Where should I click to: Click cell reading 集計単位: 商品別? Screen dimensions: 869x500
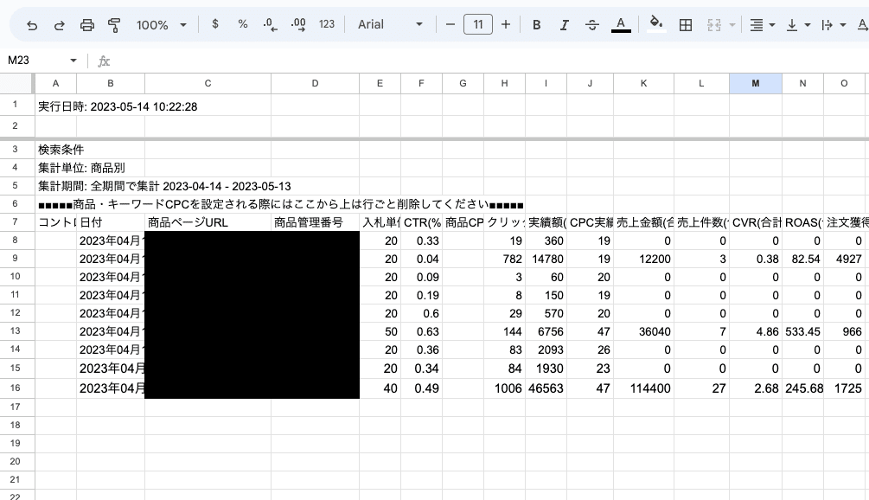tap(81, 168)
